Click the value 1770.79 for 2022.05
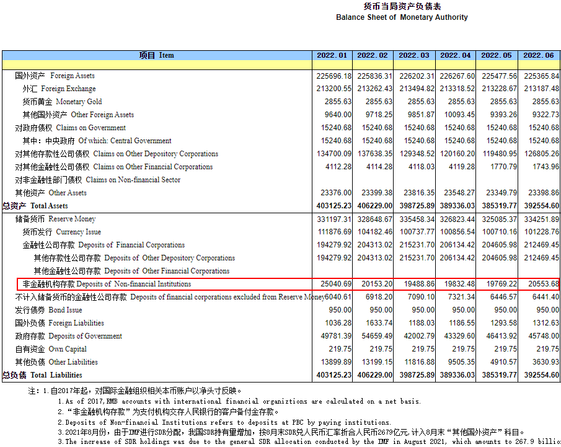 point(504,167)
